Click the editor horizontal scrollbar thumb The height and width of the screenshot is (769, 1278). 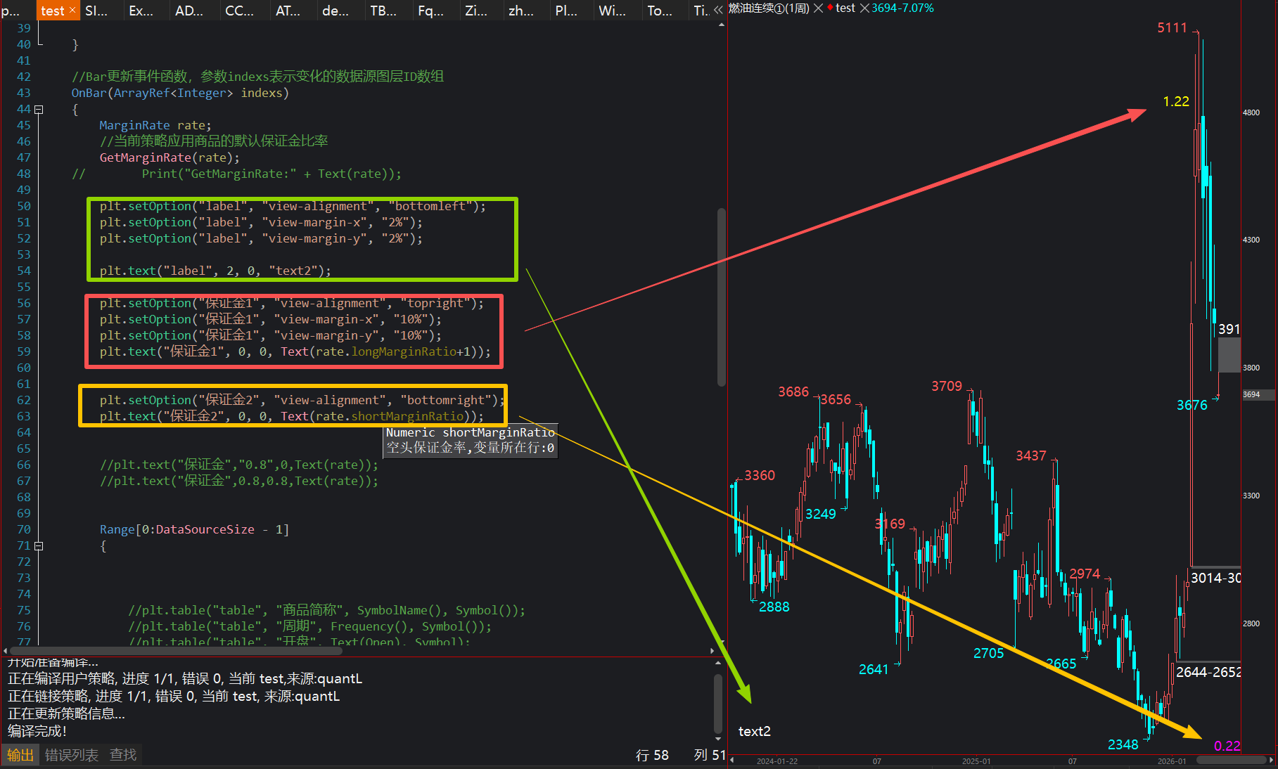click(x=176, y=651)
